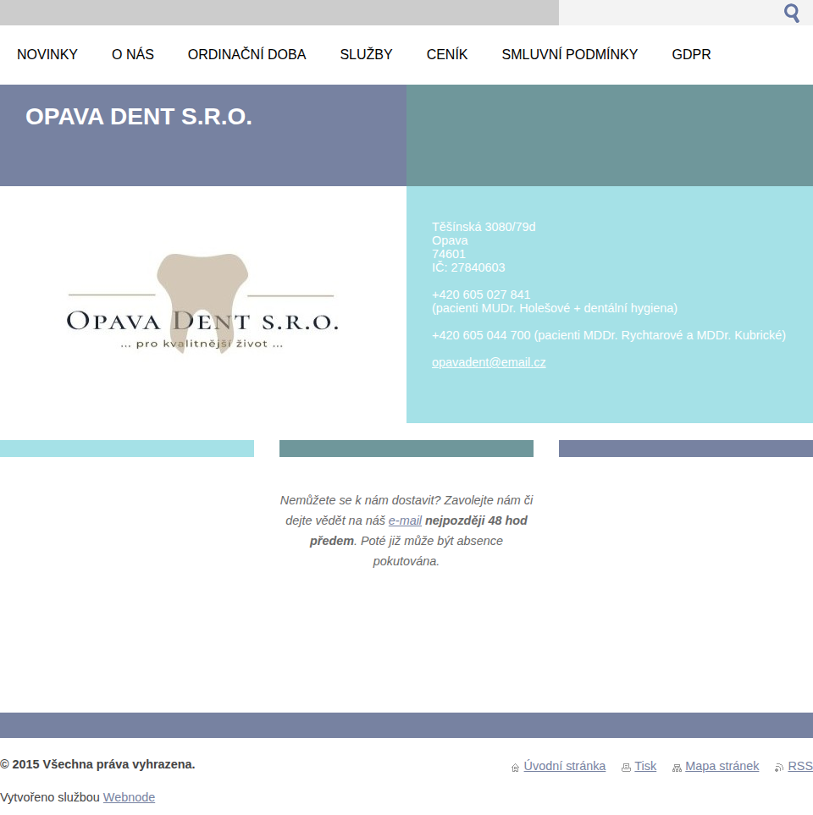The width and height of the screenshot is (813, 815).
Task: Select the phone number +420 605 044 700
Action: pos(481,335)
